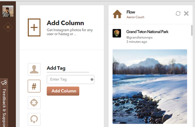195x127 pixels.
Task: Select the circular arrow column type icon
Action: (x=34, y=119)
